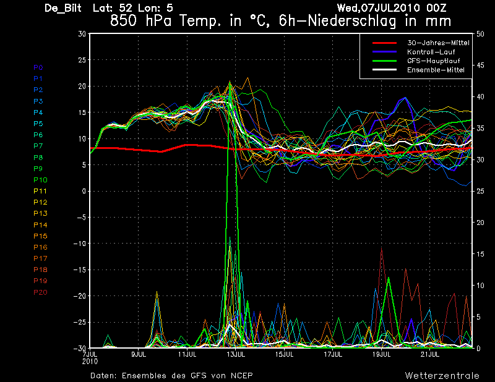495x382 pixels.
Task: Select the P19 legend entry
Action: pyautogui.click(x=40, y=281)
